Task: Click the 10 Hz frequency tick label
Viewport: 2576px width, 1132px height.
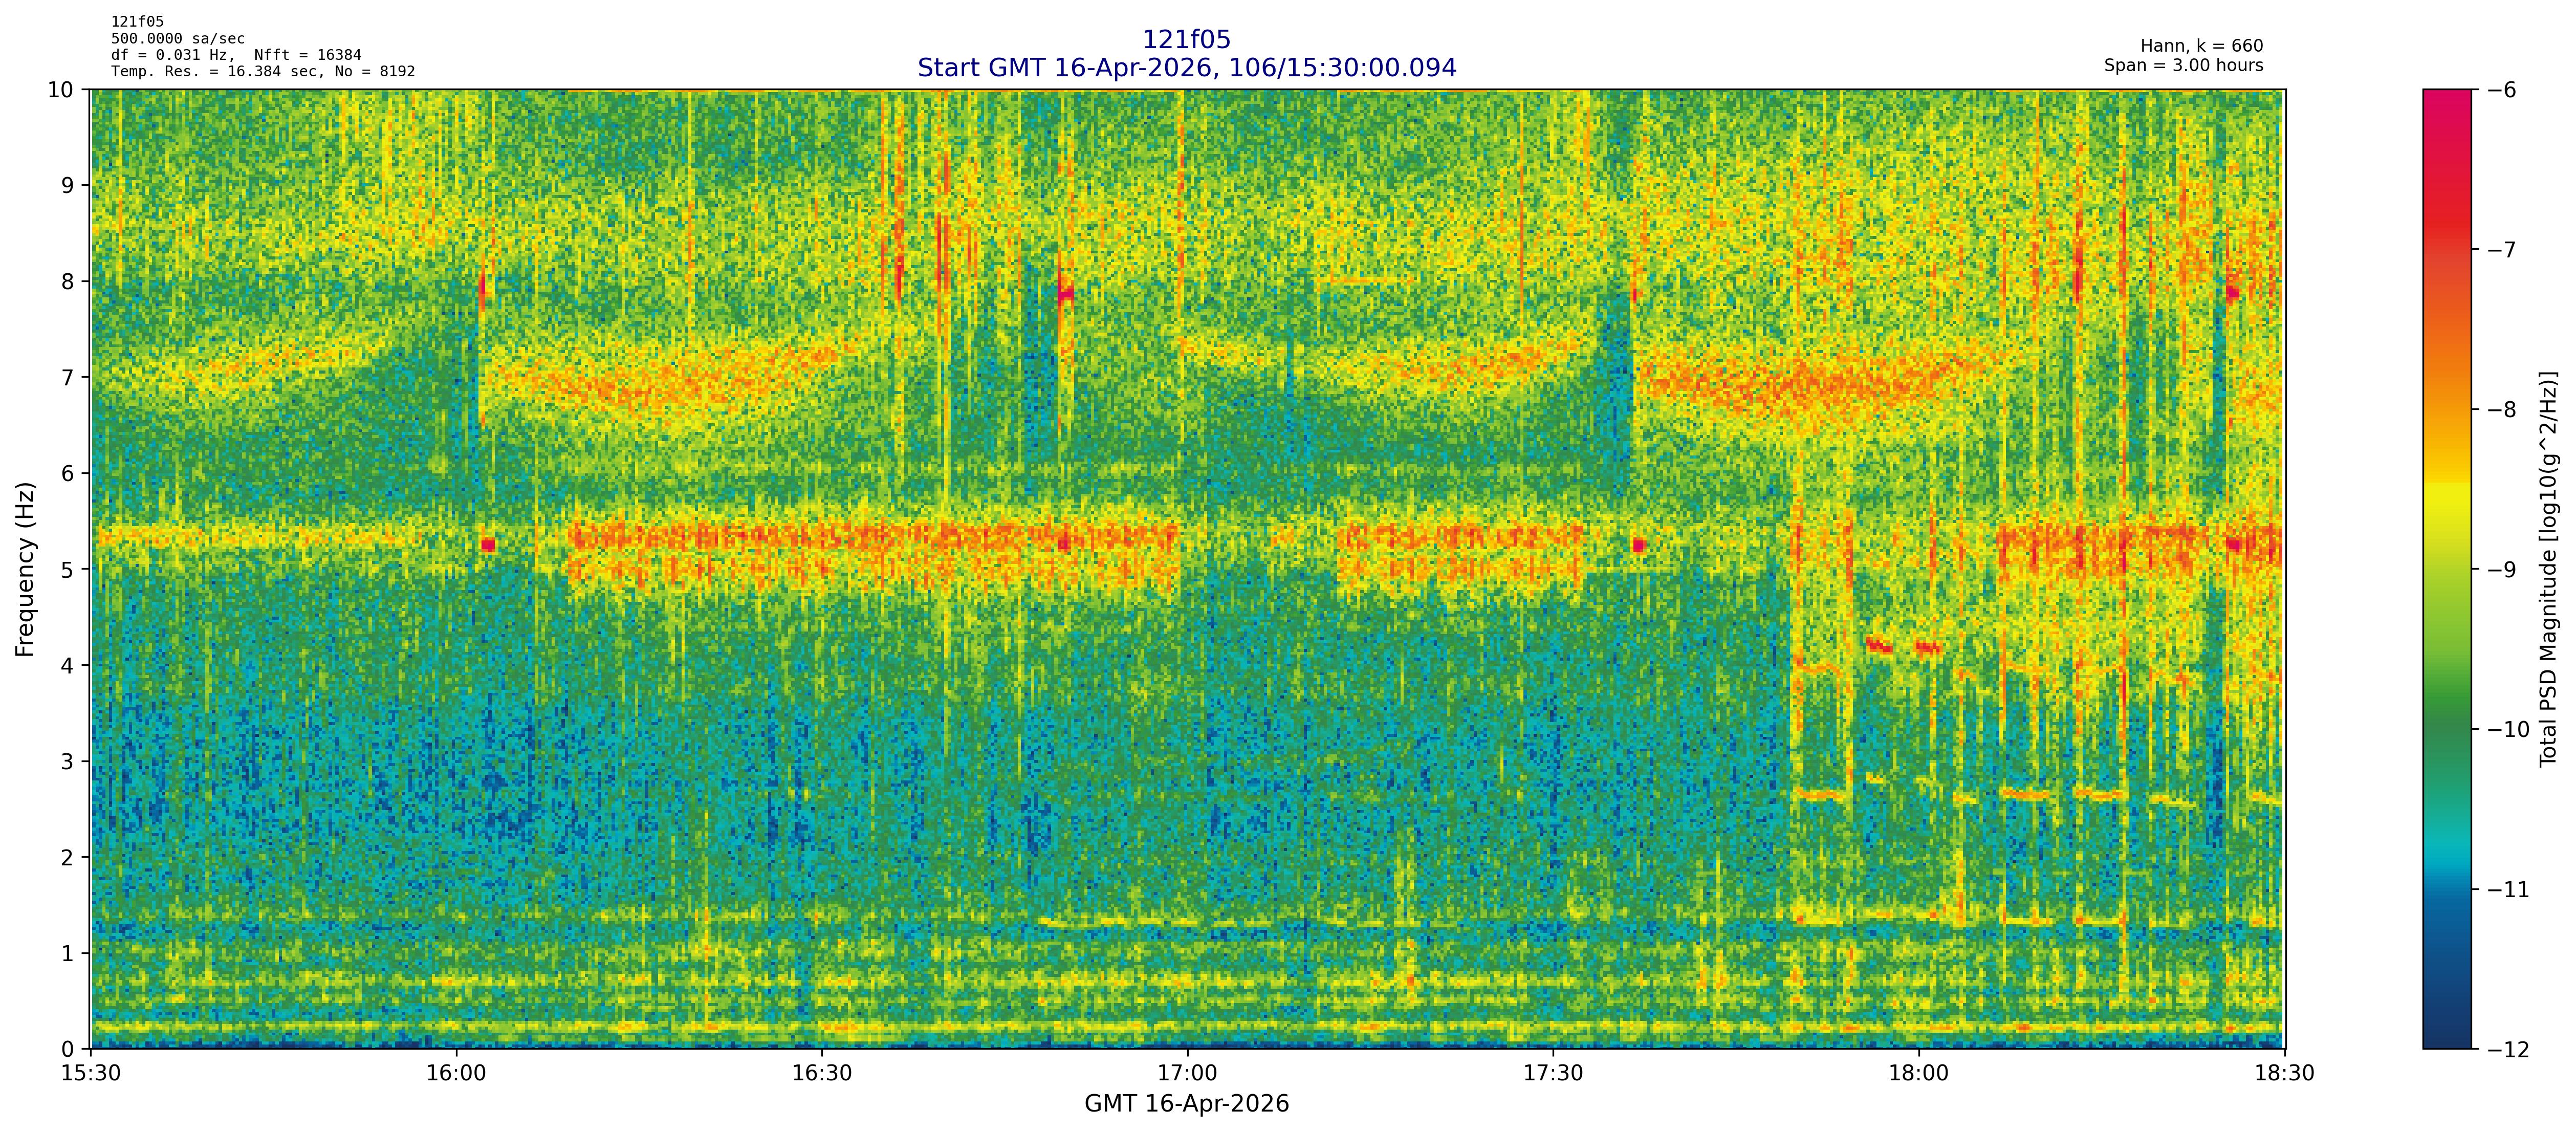Action: (x=61, y=90)
